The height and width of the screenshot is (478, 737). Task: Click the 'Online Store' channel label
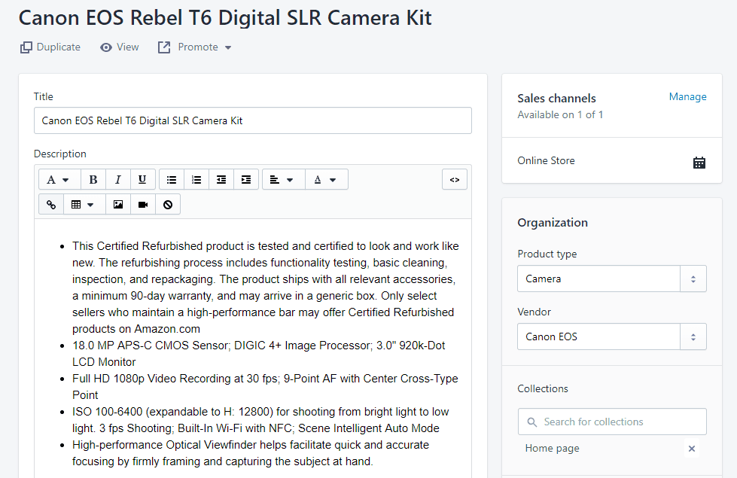click(x=547, y=161)
